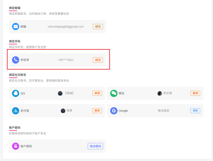Select the QQ penguin icon
Image resolution: width=213 pixels, height=161 pixels.
16,93
